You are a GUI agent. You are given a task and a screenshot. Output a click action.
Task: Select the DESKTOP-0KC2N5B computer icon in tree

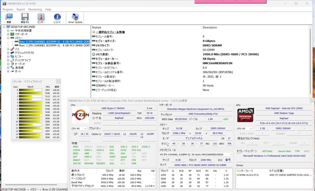pyautogui.click(x=8, y=27)
